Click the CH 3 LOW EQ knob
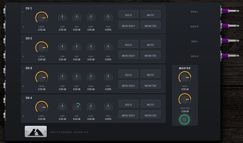243x143 pixels. point(62,77)
